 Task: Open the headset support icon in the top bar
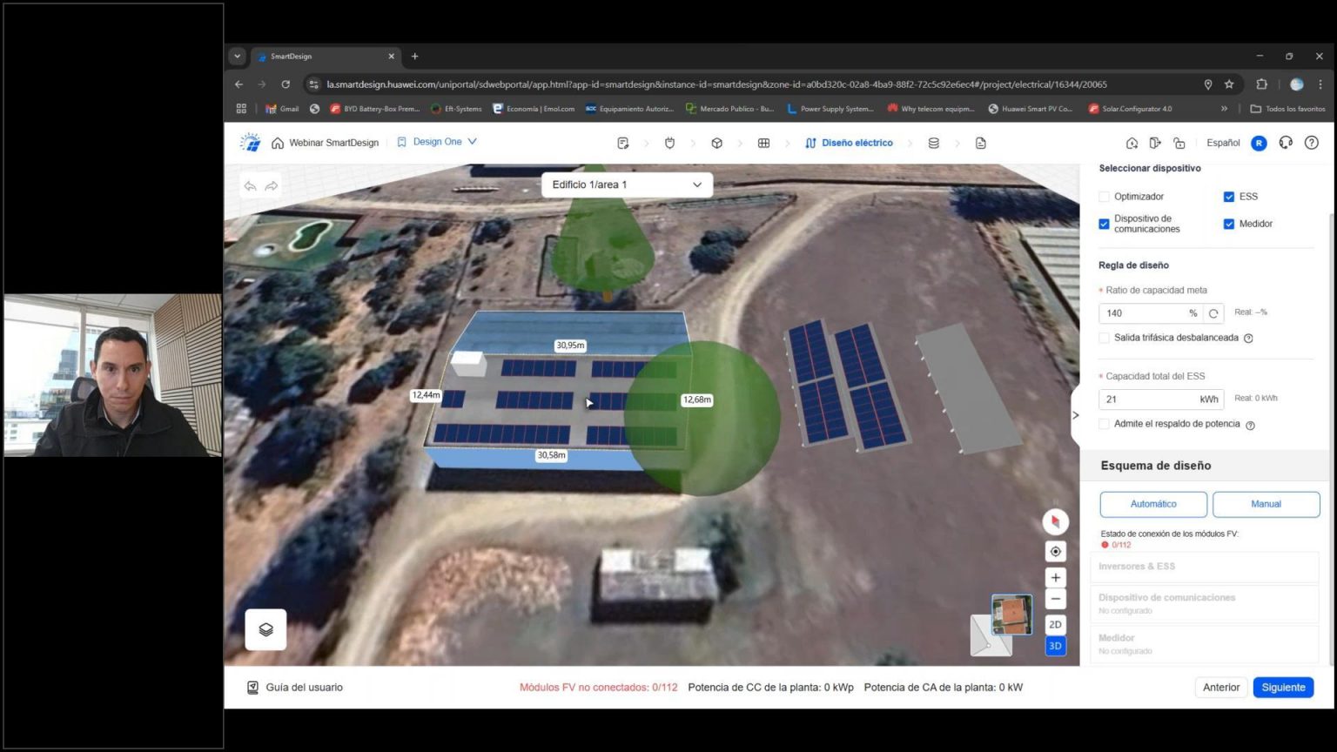point(1286,142)
